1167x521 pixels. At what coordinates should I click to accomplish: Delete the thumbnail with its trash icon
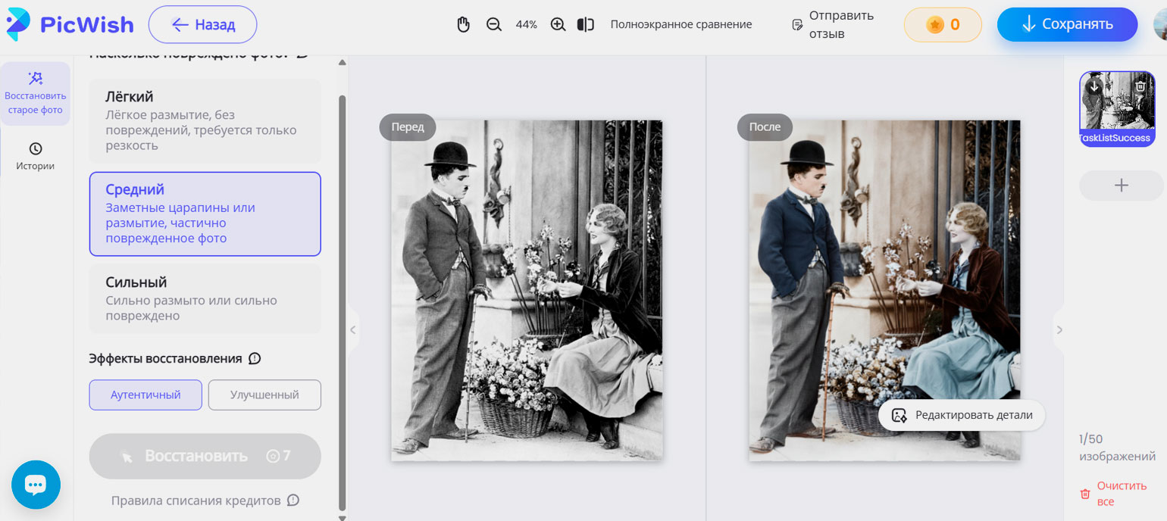[1140, 86]
